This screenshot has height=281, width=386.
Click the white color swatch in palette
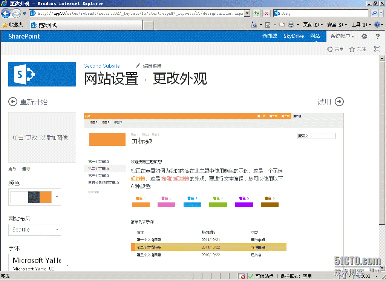(x=19, y=197)
